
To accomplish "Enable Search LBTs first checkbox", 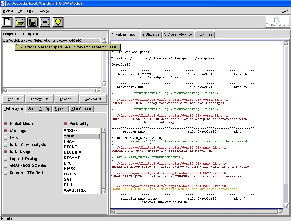I will [6, 173].
